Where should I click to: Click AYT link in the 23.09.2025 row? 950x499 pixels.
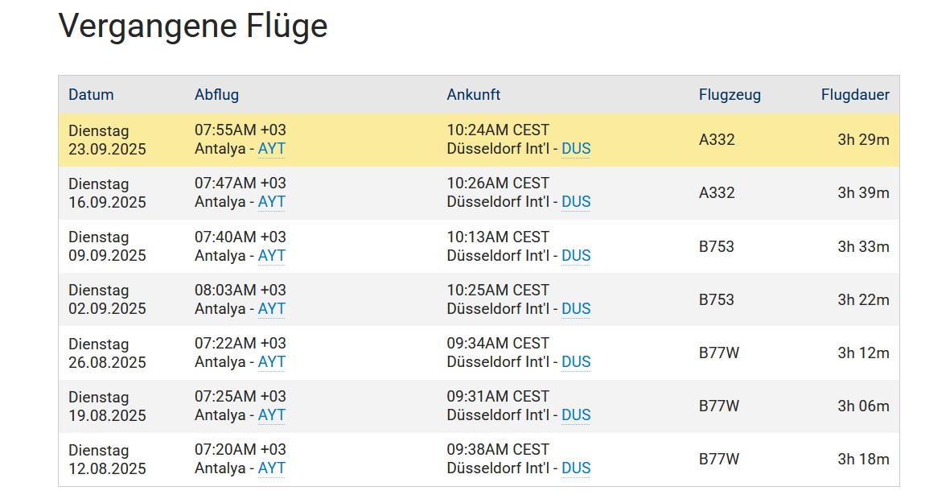click(x=271, y=149)
